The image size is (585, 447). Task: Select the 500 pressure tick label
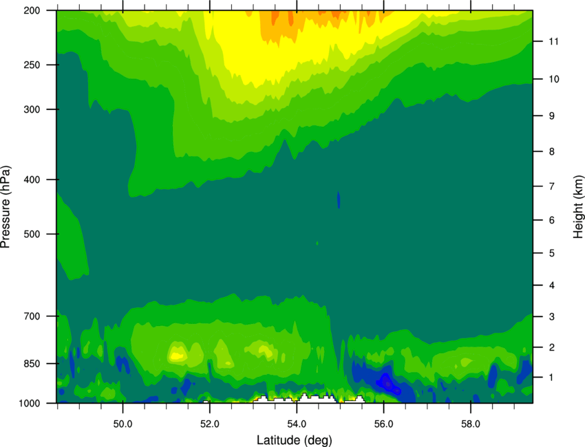(32, 234)
